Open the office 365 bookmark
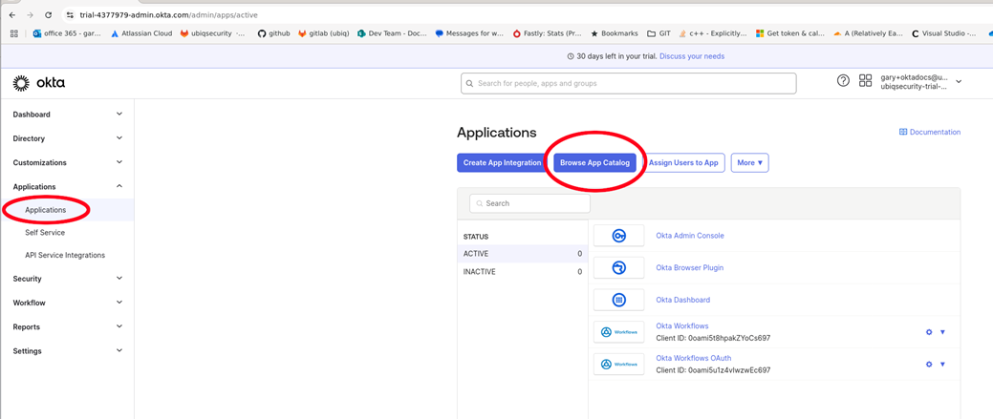 click(67, 33)
